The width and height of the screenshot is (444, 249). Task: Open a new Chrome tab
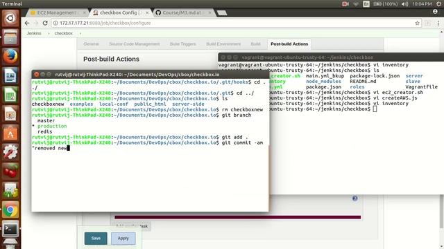click(x=222, y=13)
